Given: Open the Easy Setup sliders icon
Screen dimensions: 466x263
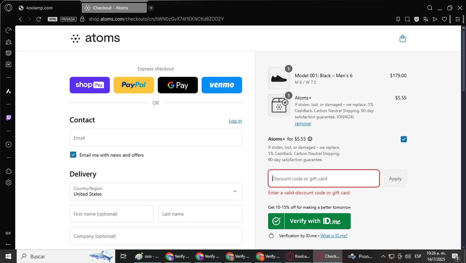Looking at the screenshot, I should point(458,19).
